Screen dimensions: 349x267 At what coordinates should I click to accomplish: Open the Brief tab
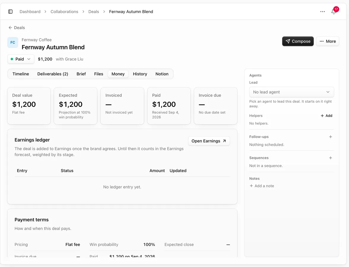[81, 74]
